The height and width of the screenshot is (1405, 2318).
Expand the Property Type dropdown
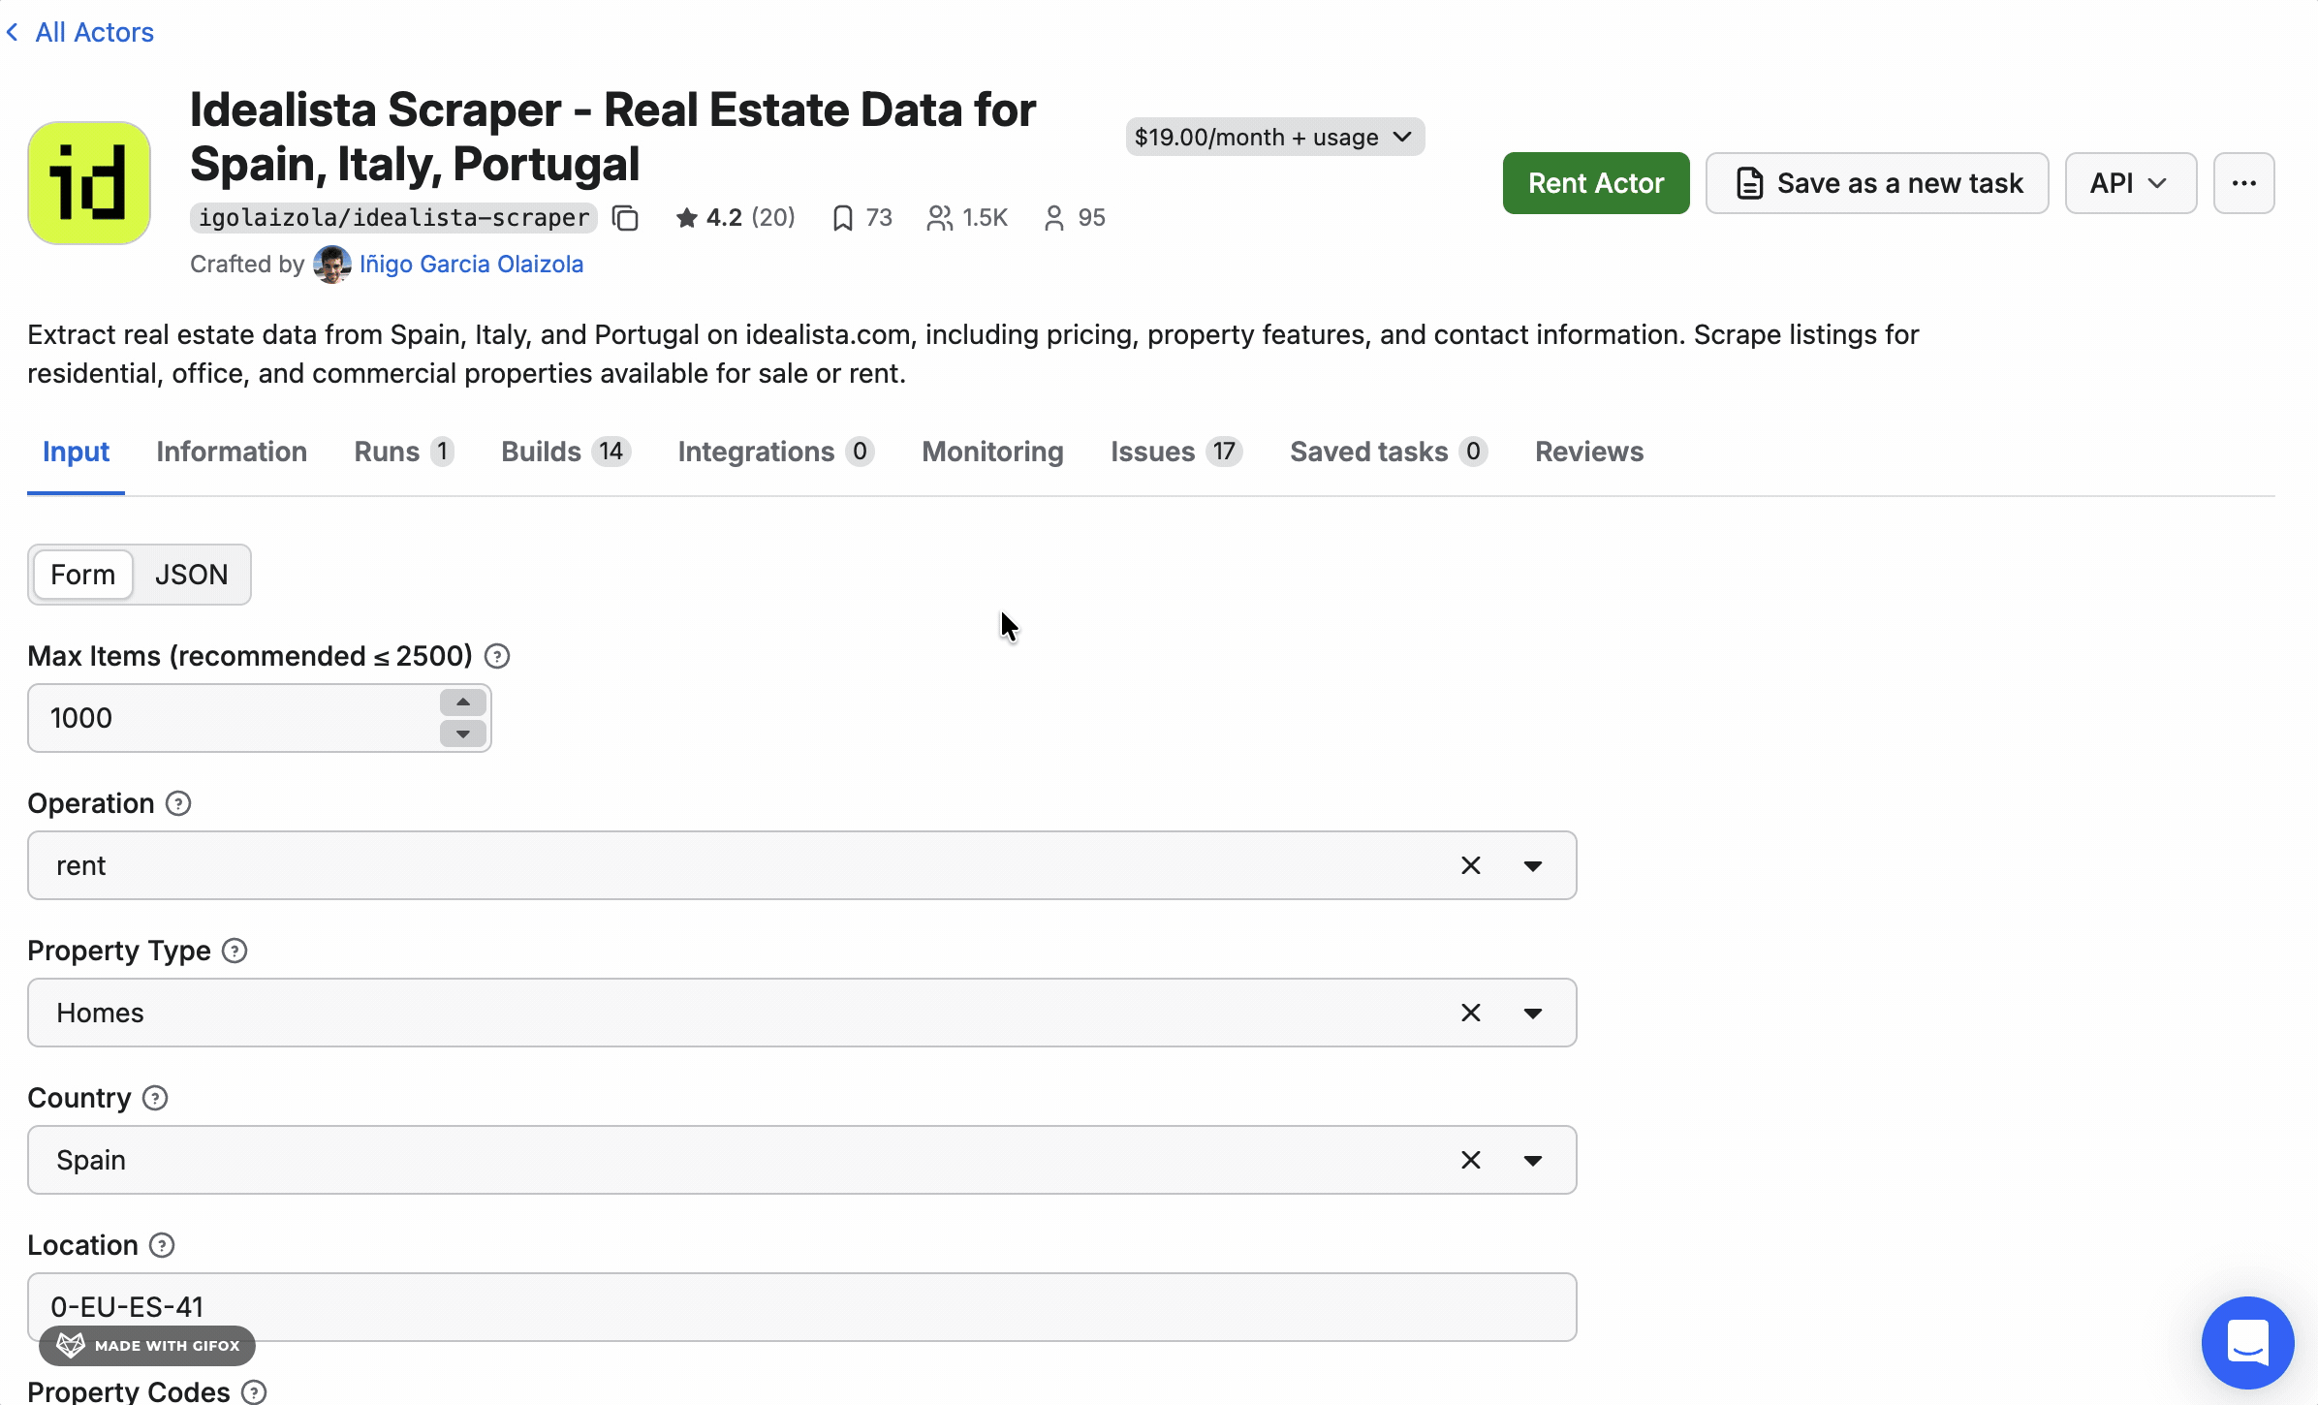1532,1013
